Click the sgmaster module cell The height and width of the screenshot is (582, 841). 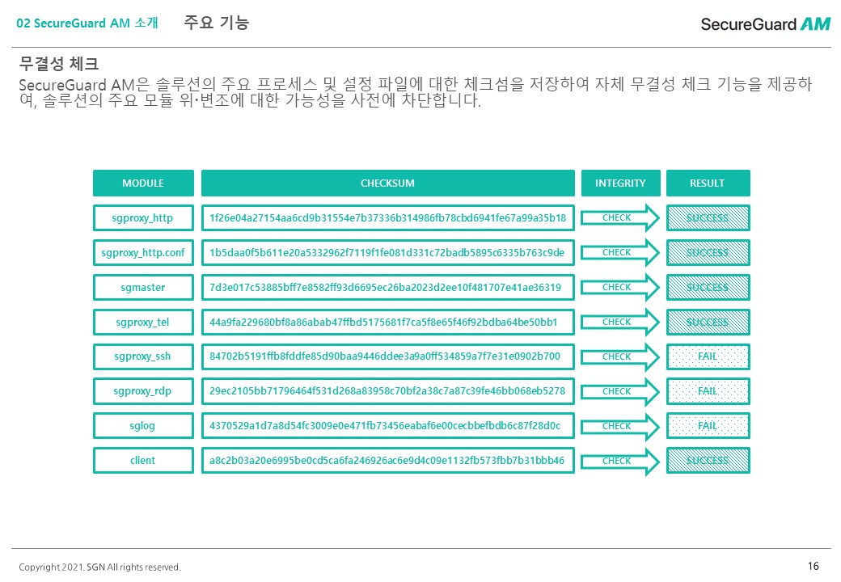143,287
